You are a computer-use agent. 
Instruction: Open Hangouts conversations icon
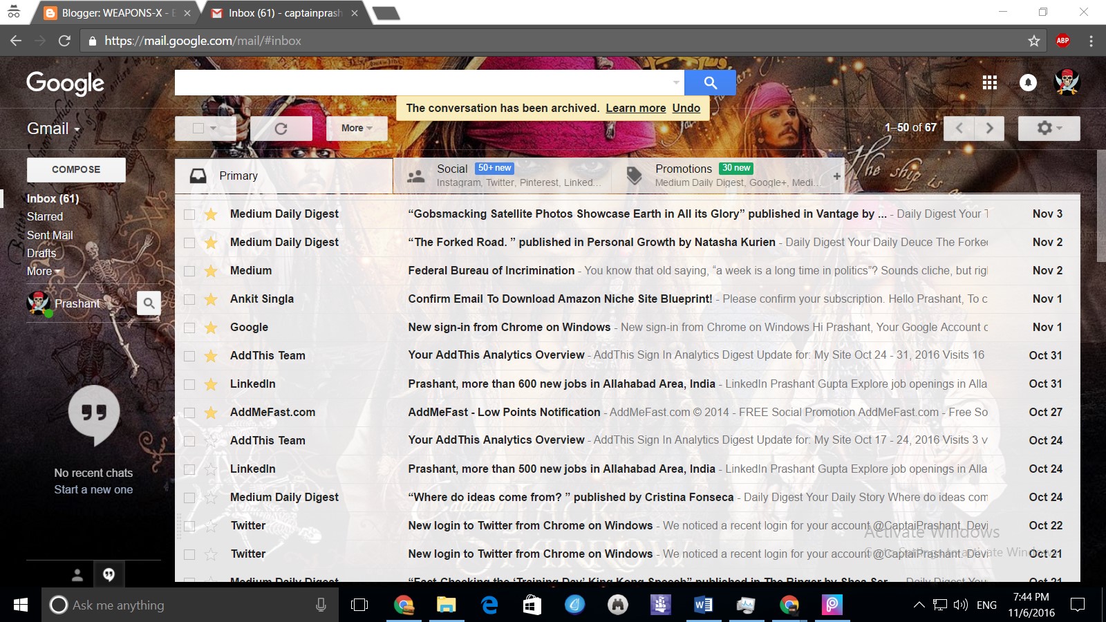(109, 574)
